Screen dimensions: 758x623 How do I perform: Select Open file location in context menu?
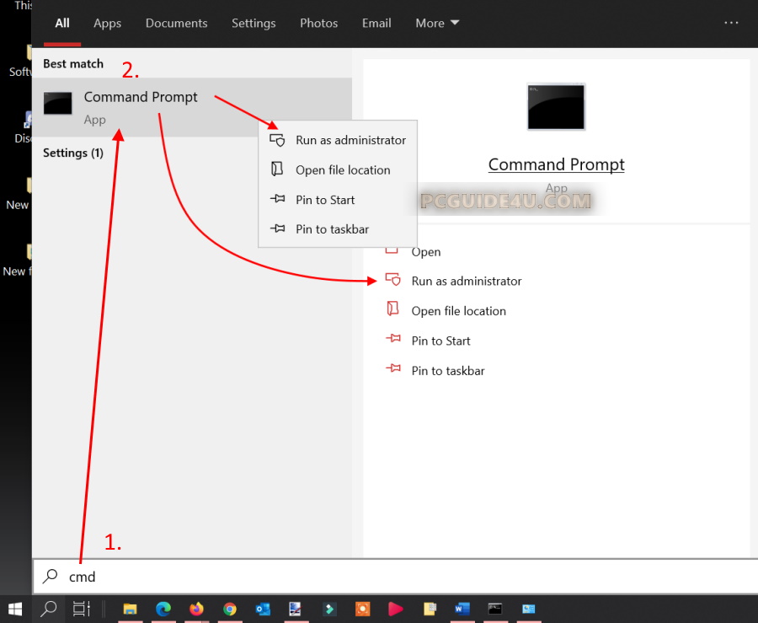click(342, 169)
